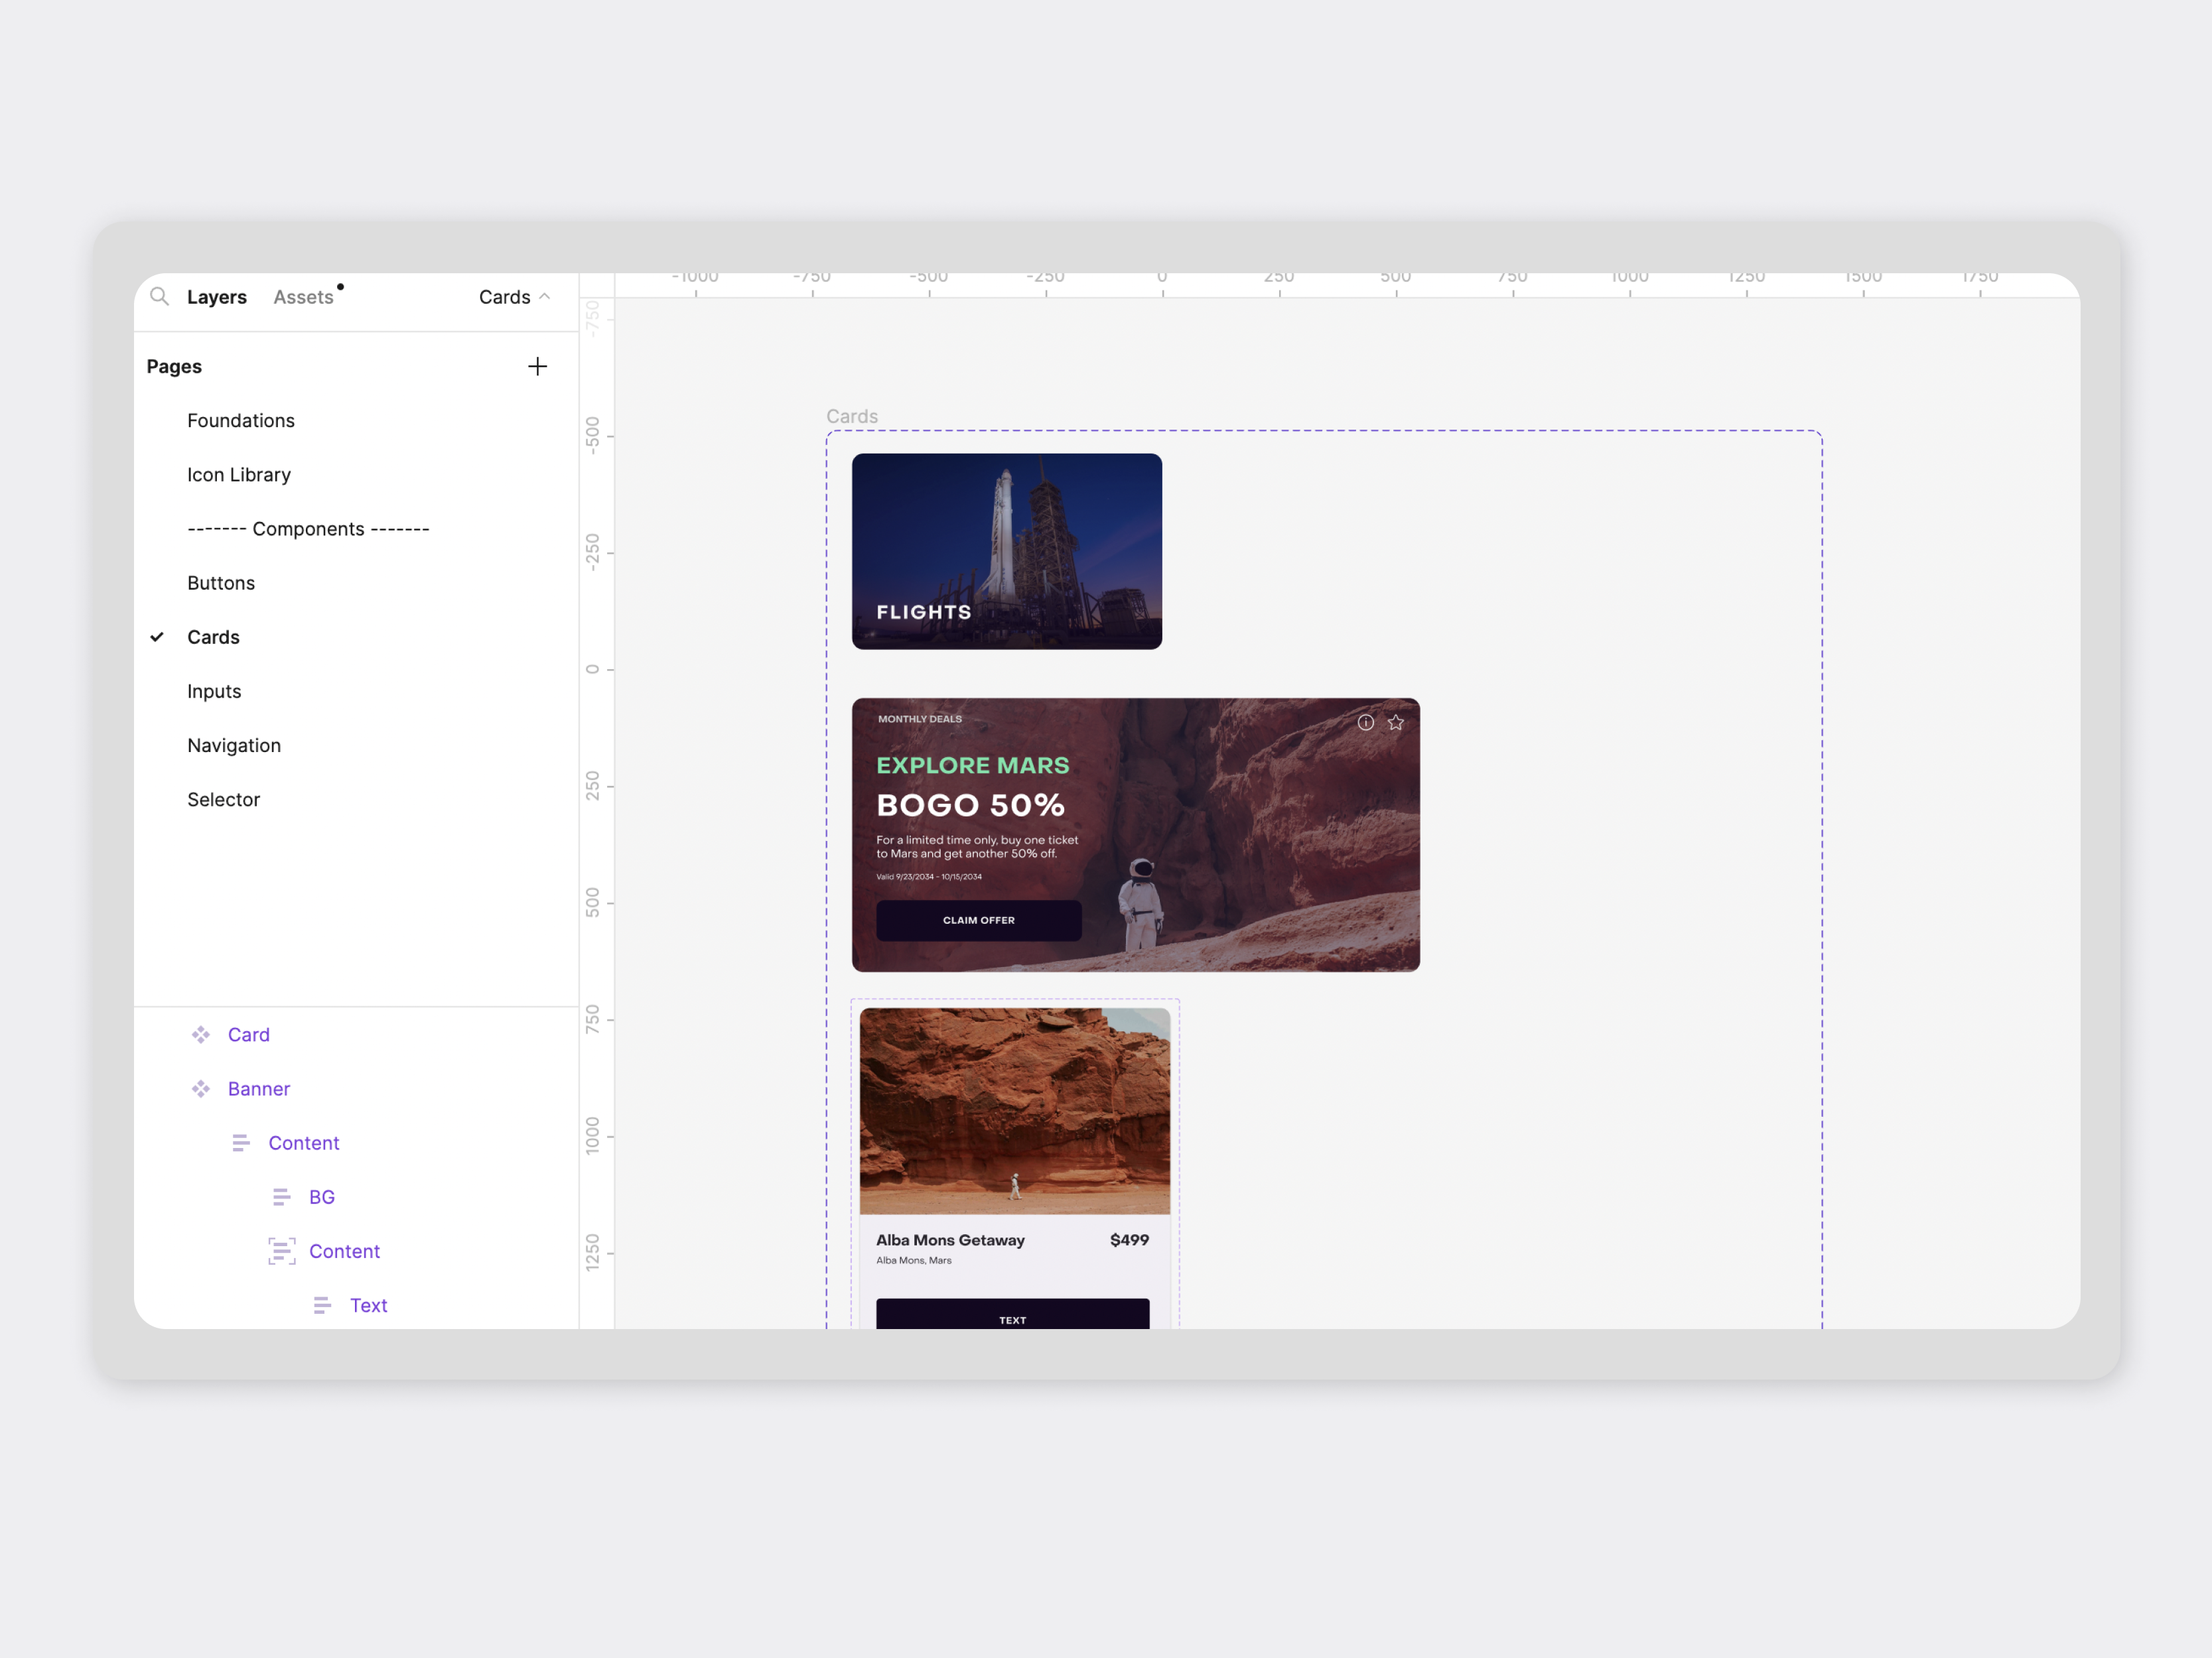2212x1658 pixels.
Task: Click the BG layer auto-layout icon
Action: point(282,1197)
